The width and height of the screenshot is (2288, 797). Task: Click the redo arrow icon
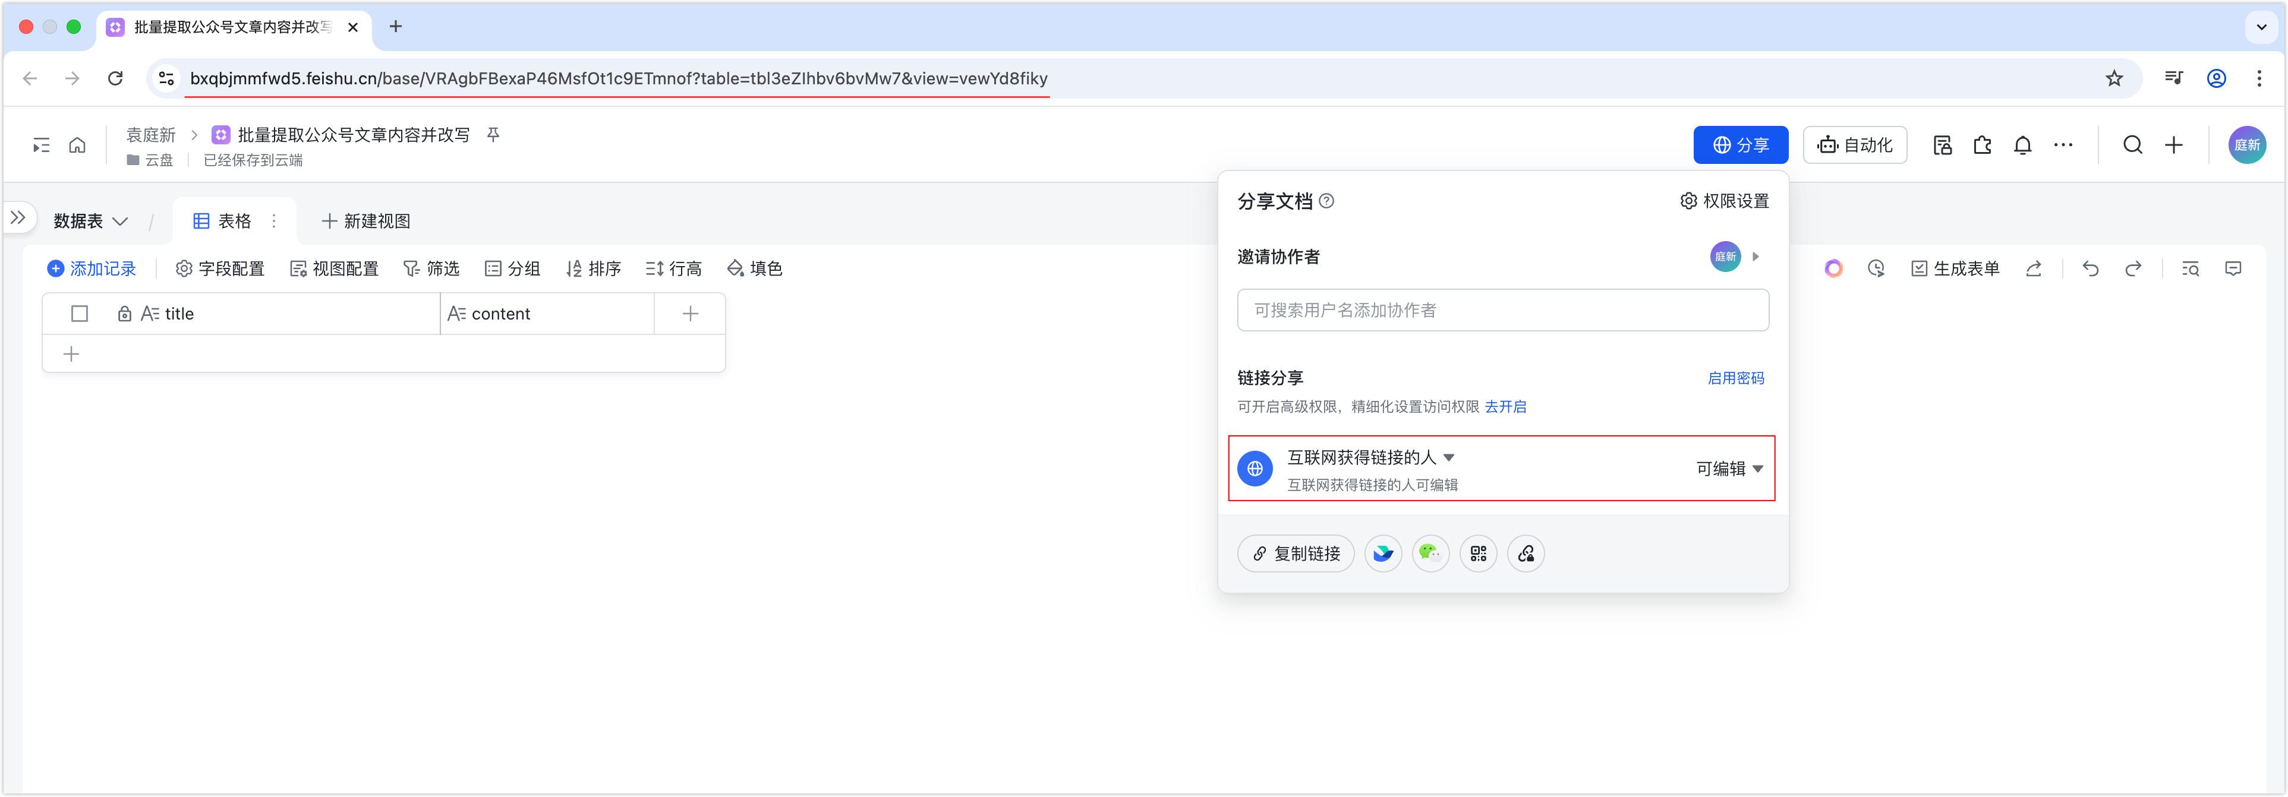(2133, 269)
